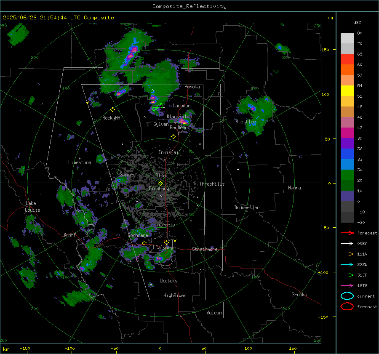This screenshot has height=354, width=379.
Task: Click the Blackfalds city label
Action: coord(179,117)
